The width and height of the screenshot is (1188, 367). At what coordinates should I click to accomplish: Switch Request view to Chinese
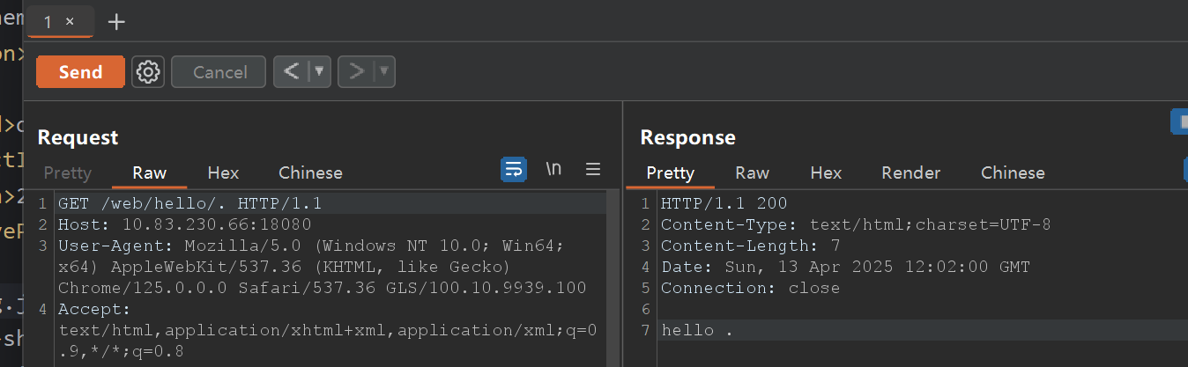point(310,172)
